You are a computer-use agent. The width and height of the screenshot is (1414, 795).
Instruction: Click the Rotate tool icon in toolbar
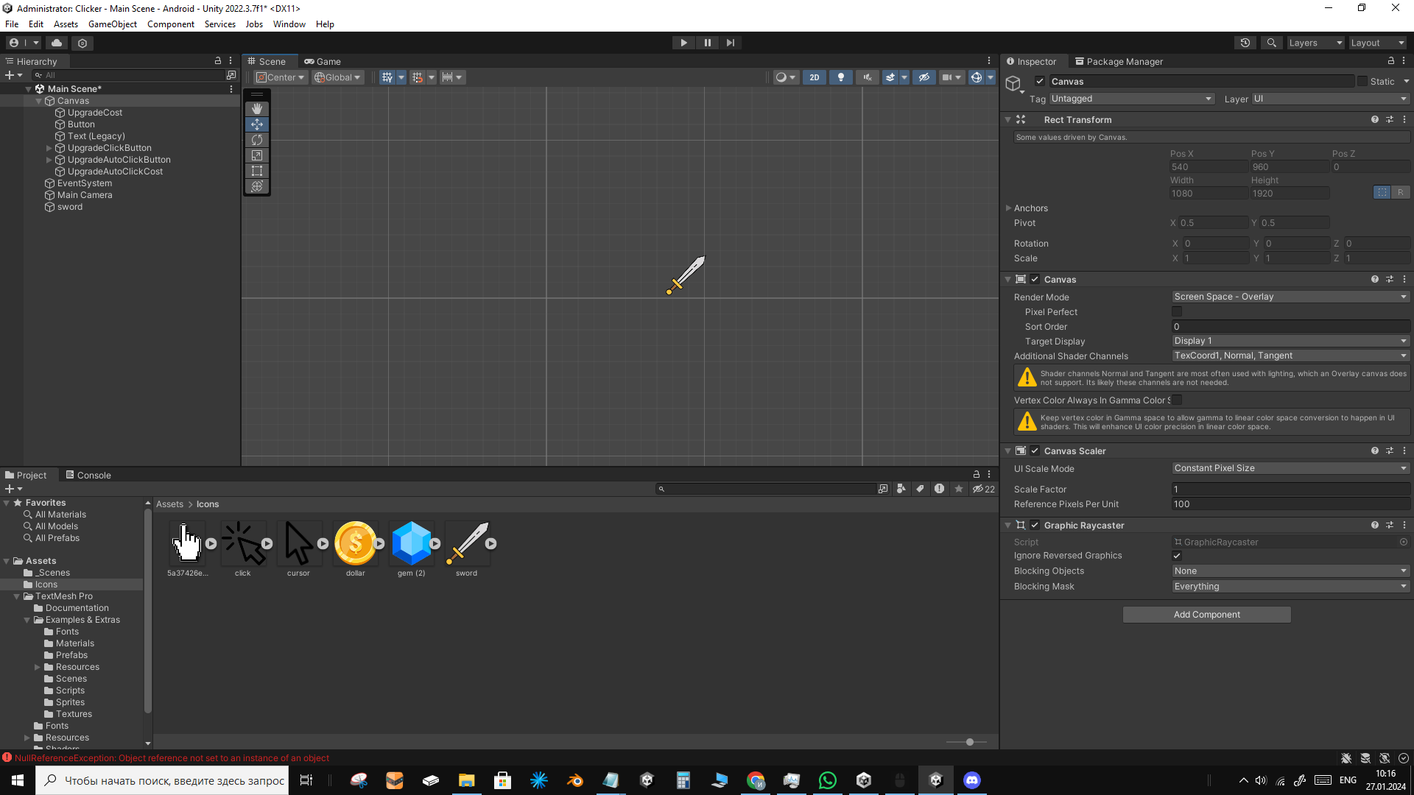pos(257,140)
